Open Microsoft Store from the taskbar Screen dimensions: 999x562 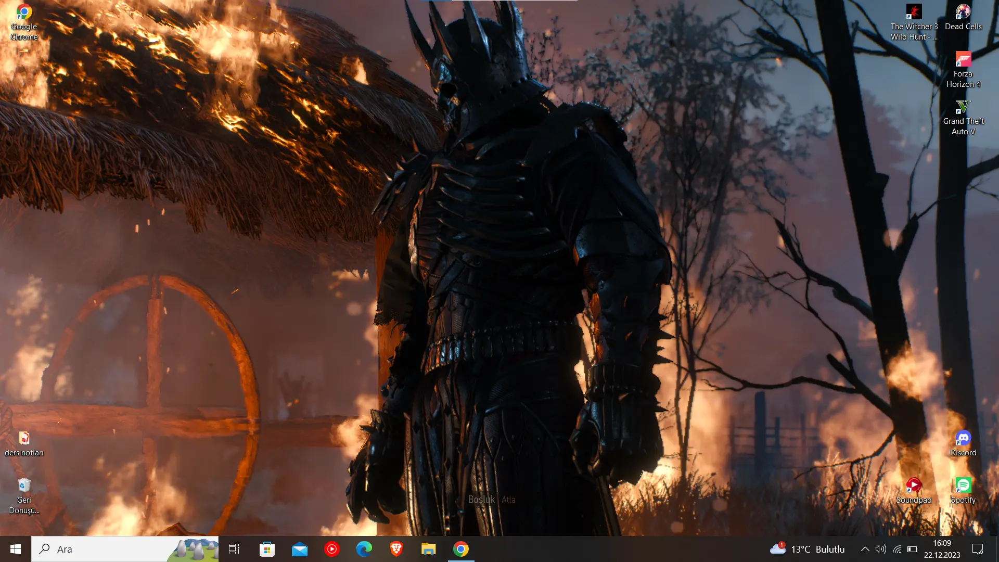coord(267,549)
